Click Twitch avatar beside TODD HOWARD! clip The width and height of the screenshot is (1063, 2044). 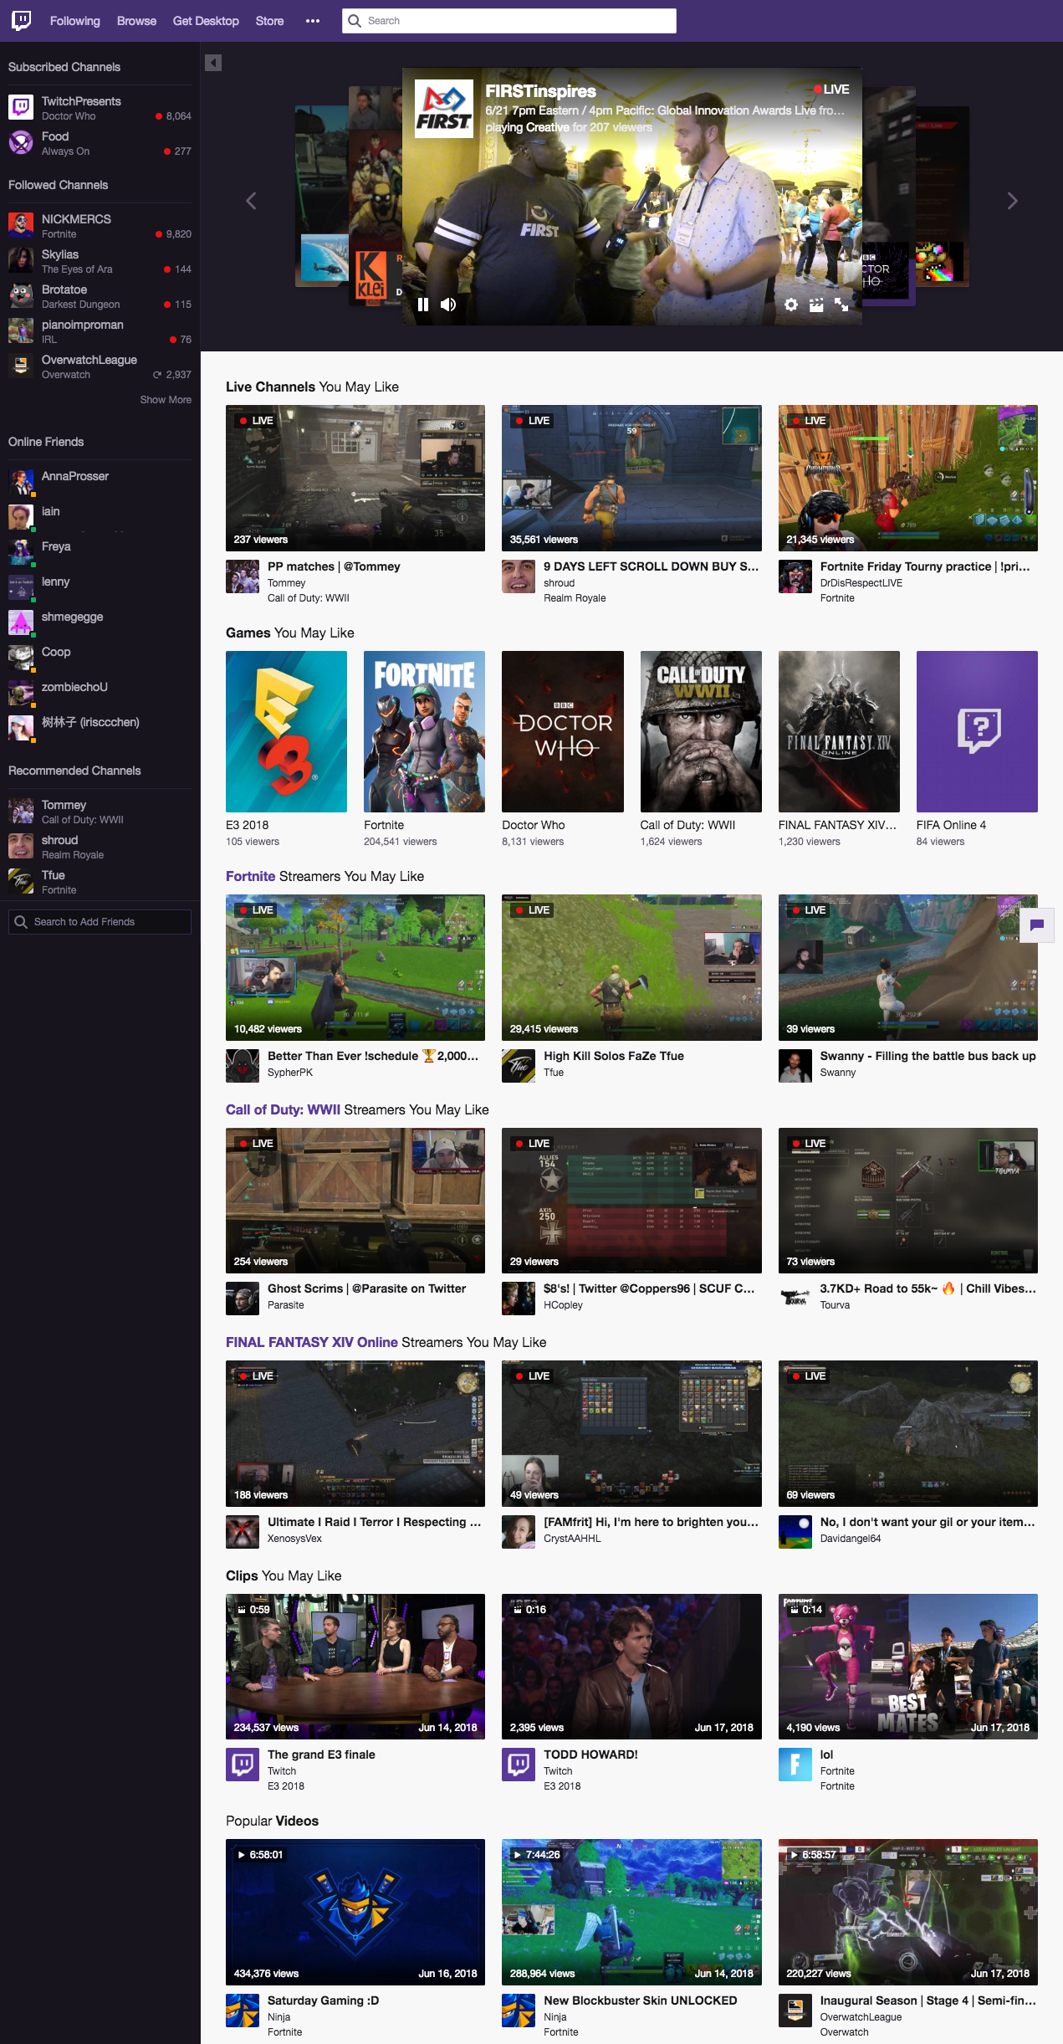(519, 1765)
